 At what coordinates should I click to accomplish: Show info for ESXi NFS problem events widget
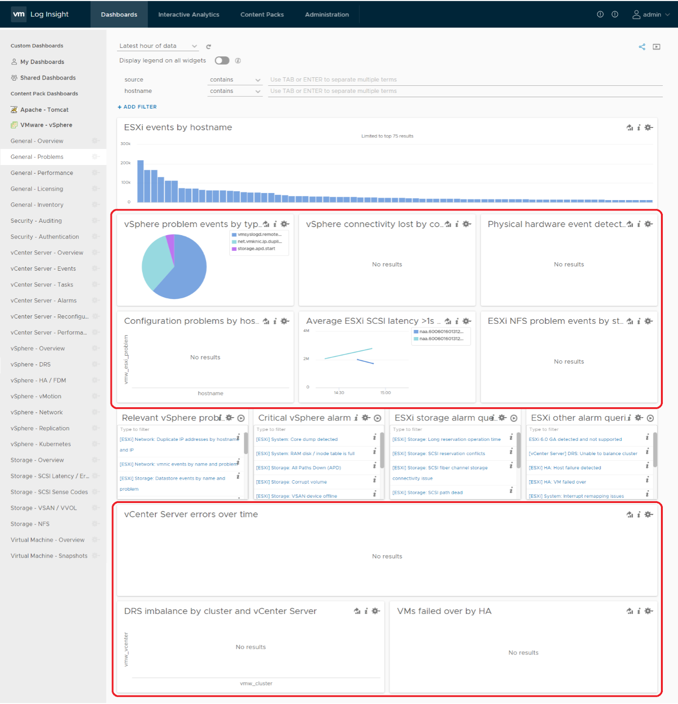point(639,321)
